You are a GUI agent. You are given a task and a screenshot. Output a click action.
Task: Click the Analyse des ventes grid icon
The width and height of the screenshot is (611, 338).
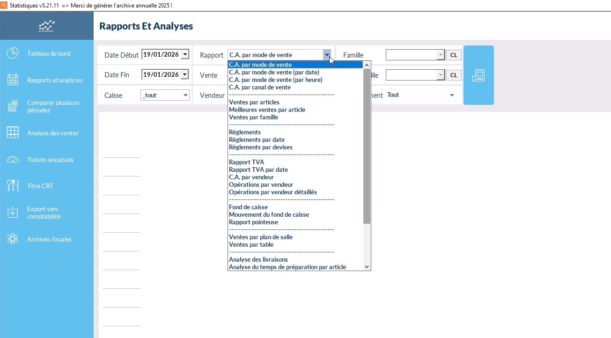[13, 133]
